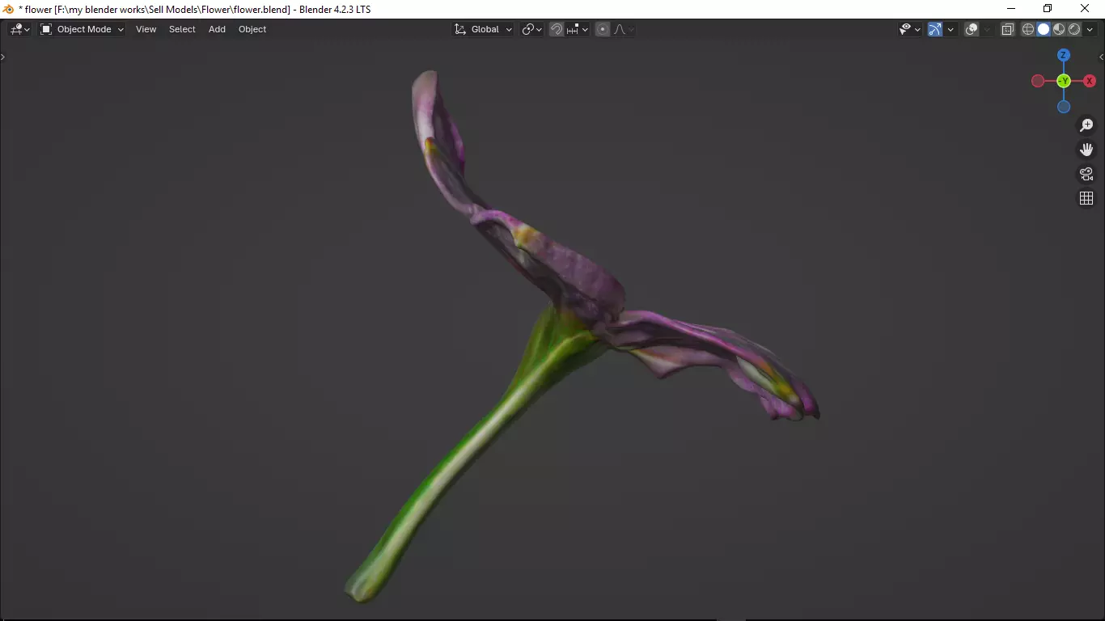Open selectability and visibility options
Screen dimensions: 1105x621
pos(910,29)
